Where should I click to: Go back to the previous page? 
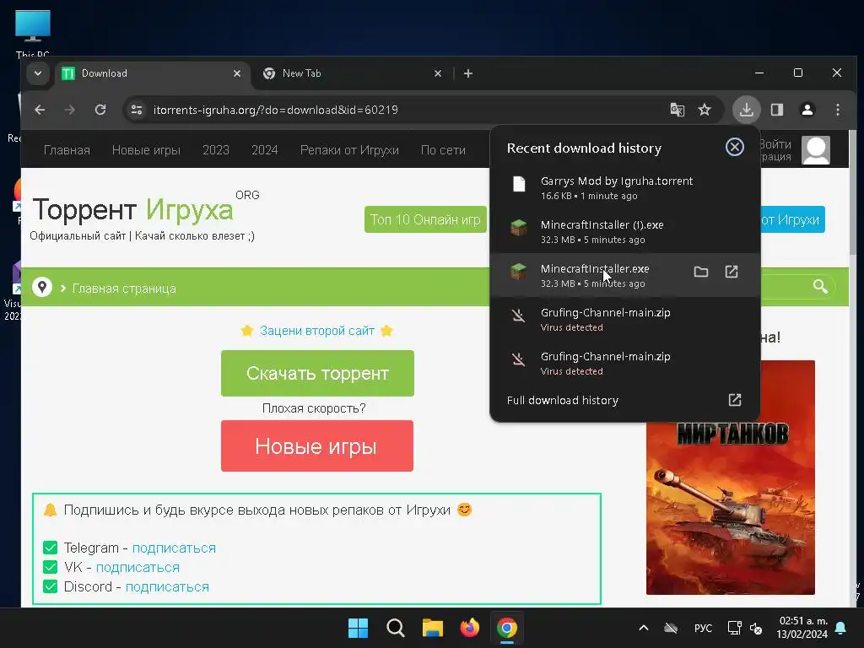point(40,110)
